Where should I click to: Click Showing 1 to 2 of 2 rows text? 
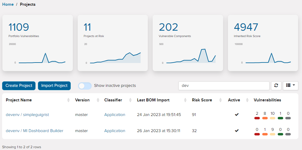pos(22,147)
